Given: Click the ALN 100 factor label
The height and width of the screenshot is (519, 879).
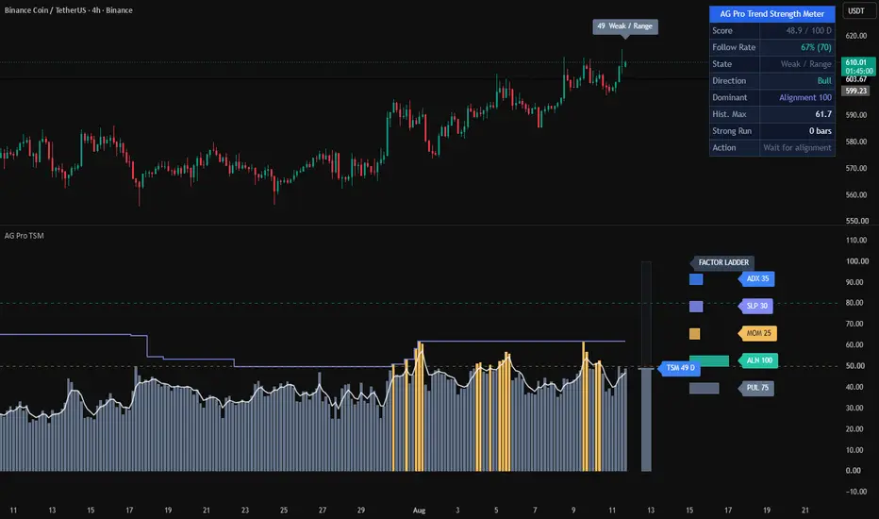Looking at the screenshot, I should (758, 360).
